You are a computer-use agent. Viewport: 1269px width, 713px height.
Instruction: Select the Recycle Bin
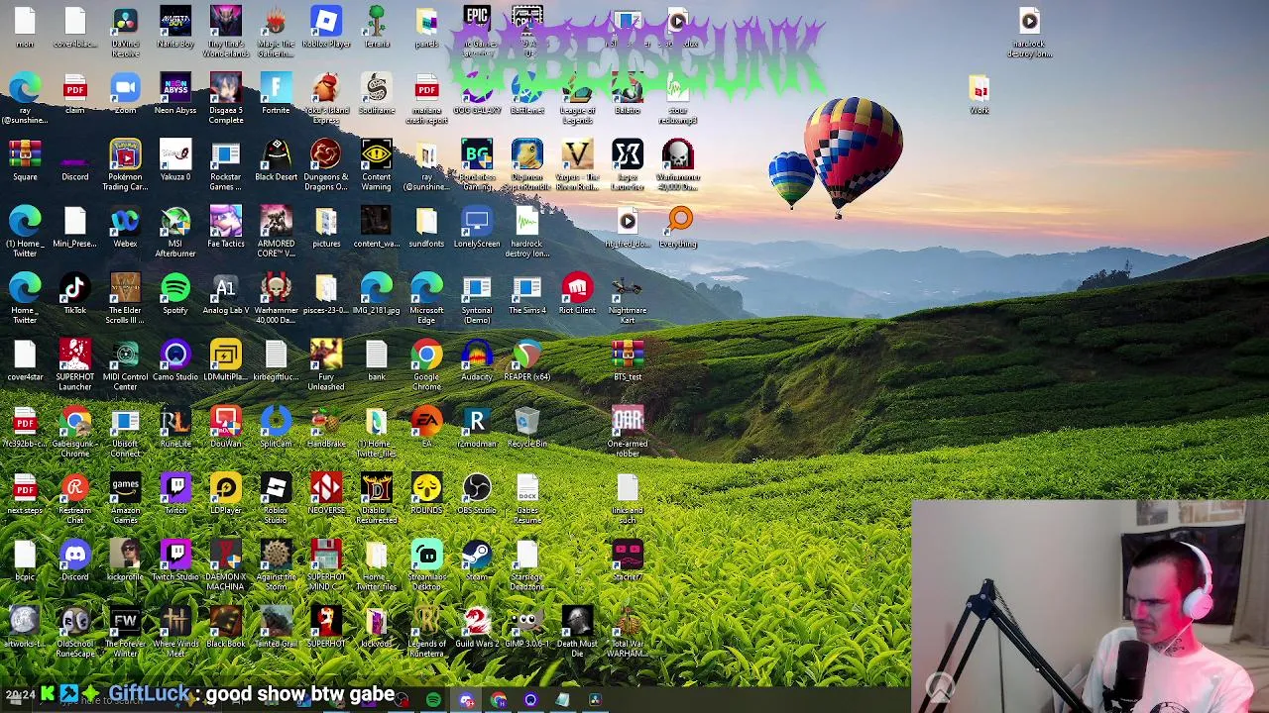click(x=527, y=427)
